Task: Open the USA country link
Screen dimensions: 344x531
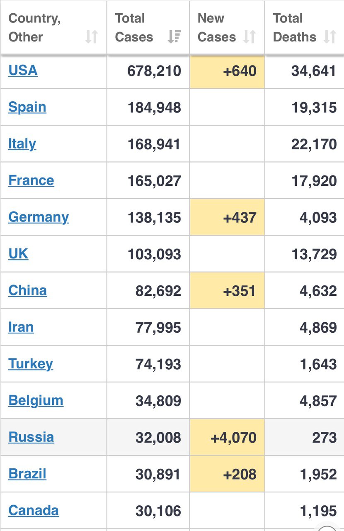Action: pyautogui.click(x=23, y=71)
